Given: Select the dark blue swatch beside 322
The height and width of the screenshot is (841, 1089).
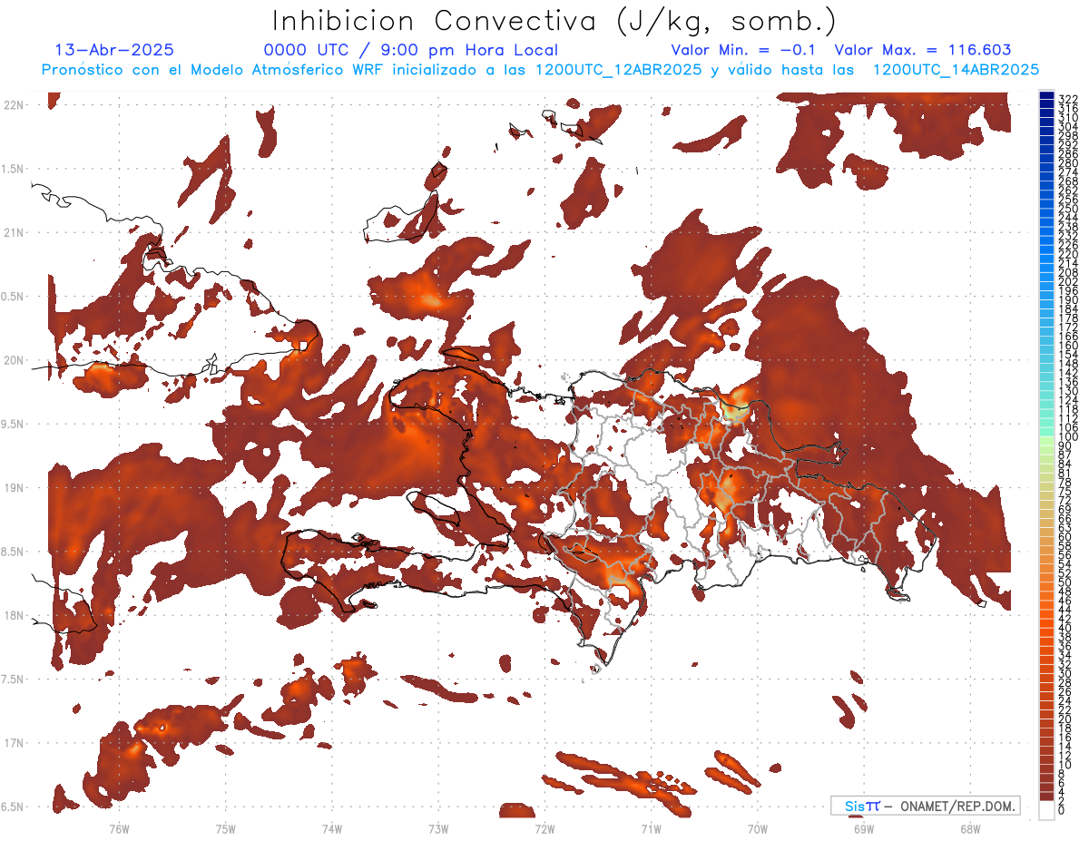Looking at the screenshot, I should 1046,96.
